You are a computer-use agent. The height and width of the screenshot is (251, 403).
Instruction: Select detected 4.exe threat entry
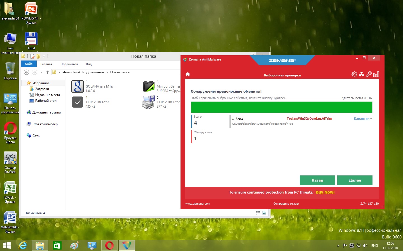(301, 121)
